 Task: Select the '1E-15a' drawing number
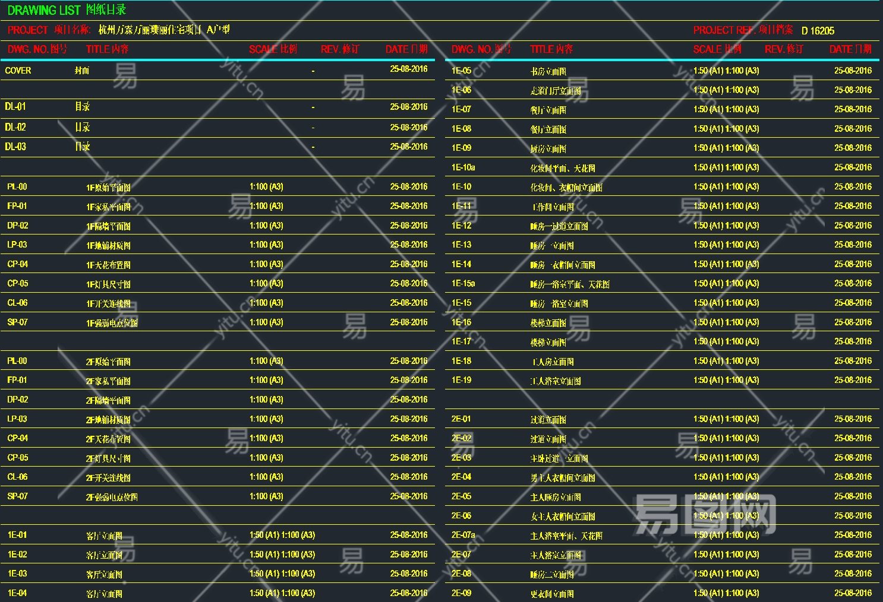click(x=463, y=284)
